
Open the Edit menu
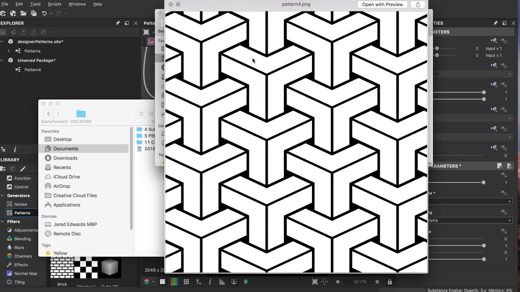coord(19,4)
